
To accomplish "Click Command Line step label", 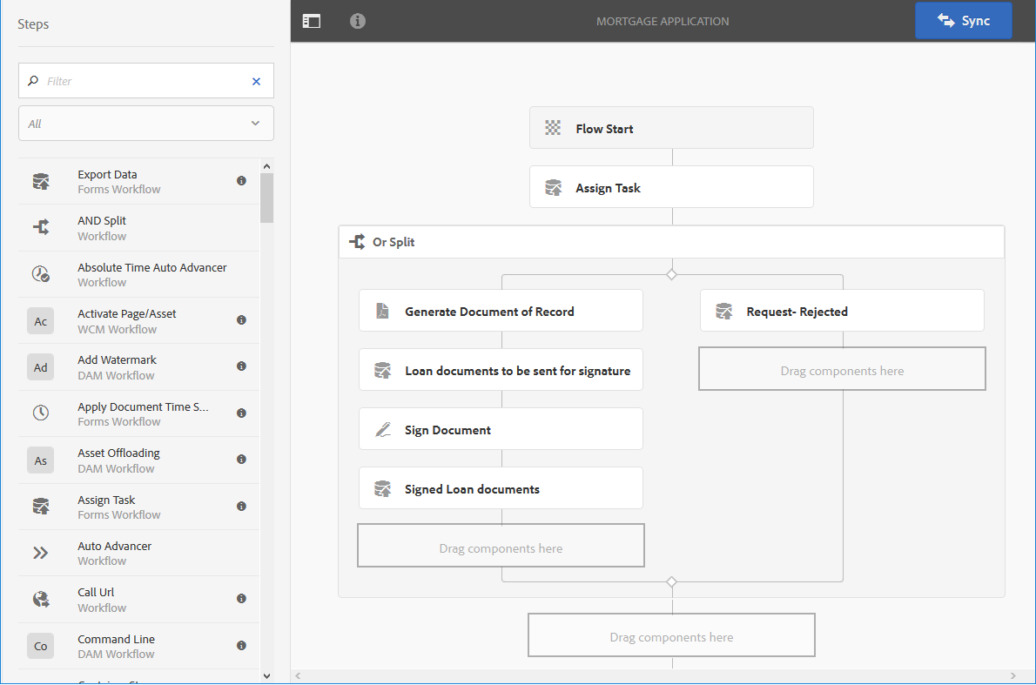I will (x=117, y=640).
